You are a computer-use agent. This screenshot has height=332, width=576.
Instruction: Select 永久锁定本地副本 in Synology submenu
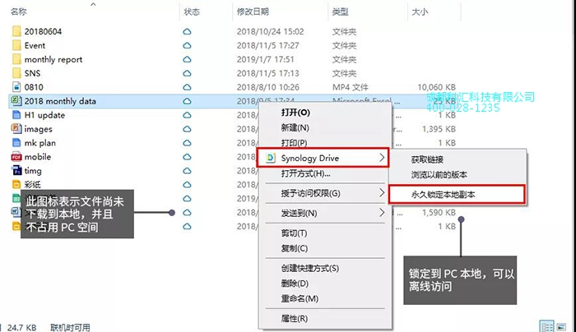click(x=457, y=195)
